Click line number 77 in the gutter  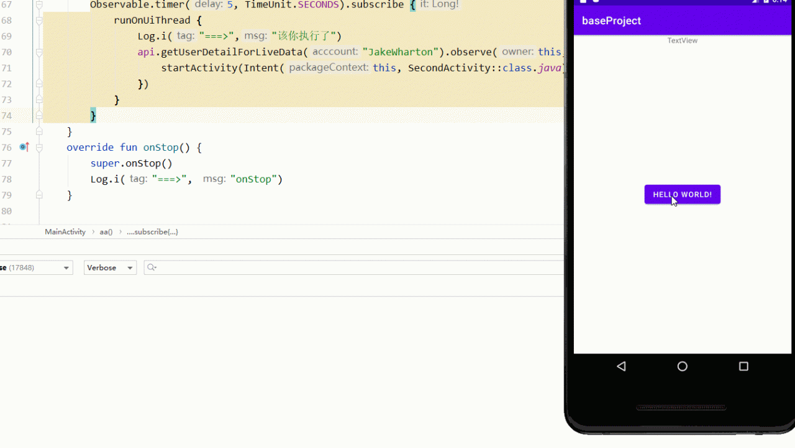click(x=6, y=163)
